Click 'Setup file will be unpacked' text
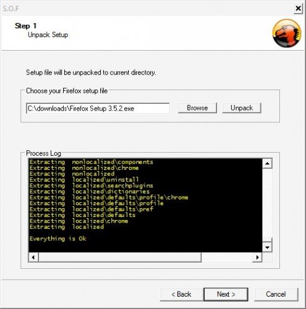Image resolution: width=306 pixels, height=309 pixels. [x=91, y=72]
